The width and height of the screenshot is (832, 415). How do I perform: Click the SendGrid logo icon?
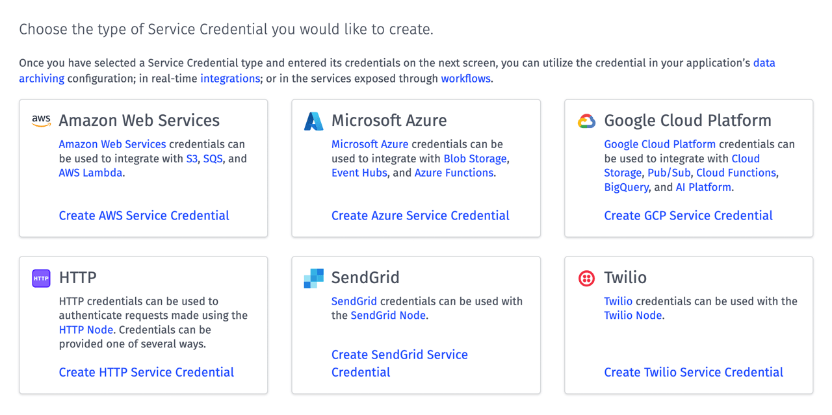[x=314, y=277]
